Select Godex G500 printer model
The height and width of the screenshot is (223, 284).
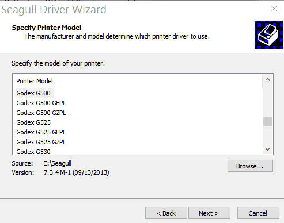(33, 93)
